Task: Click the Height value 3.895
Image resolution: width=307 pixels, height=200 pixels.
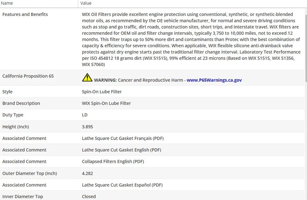Action: 87,127
